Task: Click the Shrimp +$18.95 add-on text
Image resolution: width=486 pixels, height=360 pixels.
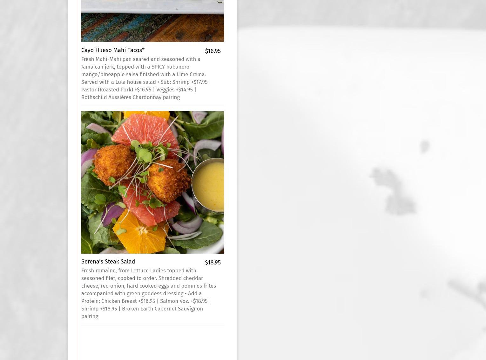Action: point(99,309)
